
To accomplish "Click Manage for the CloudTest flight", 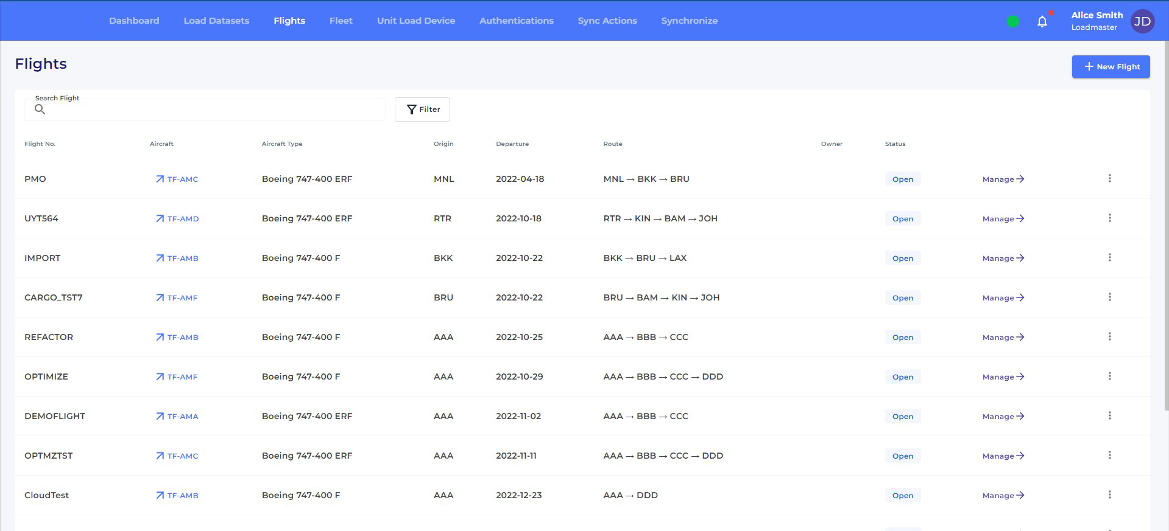I will tap(1003, 496).
